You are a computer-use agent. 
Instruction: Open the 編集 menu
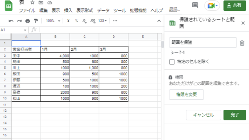coord(43,10)
